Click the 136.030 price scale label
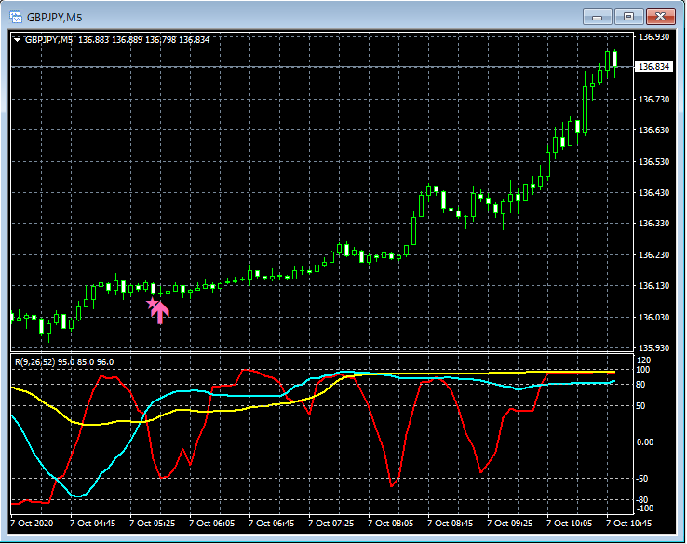Screen dimensions: 687x544 coord(653,317)
